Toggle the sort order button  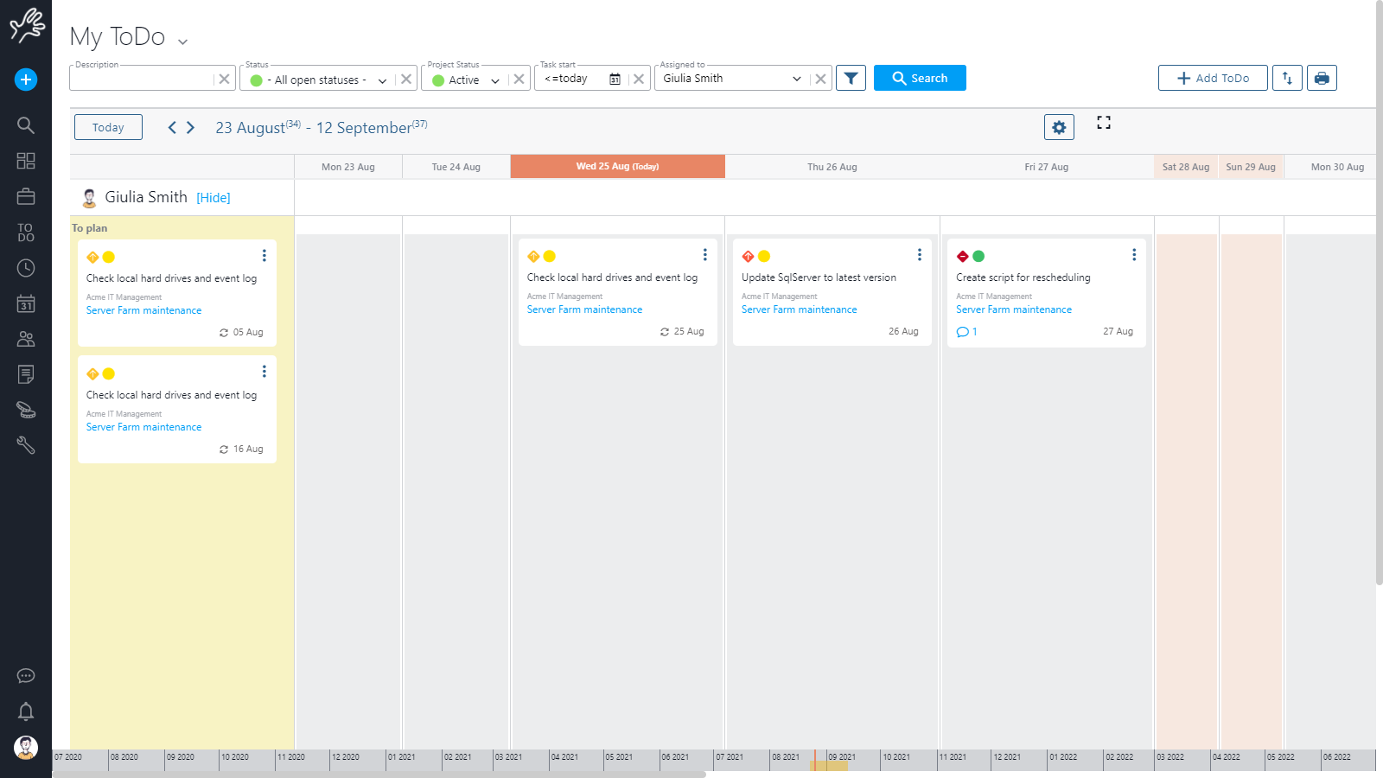click(x=1287, y=78)
